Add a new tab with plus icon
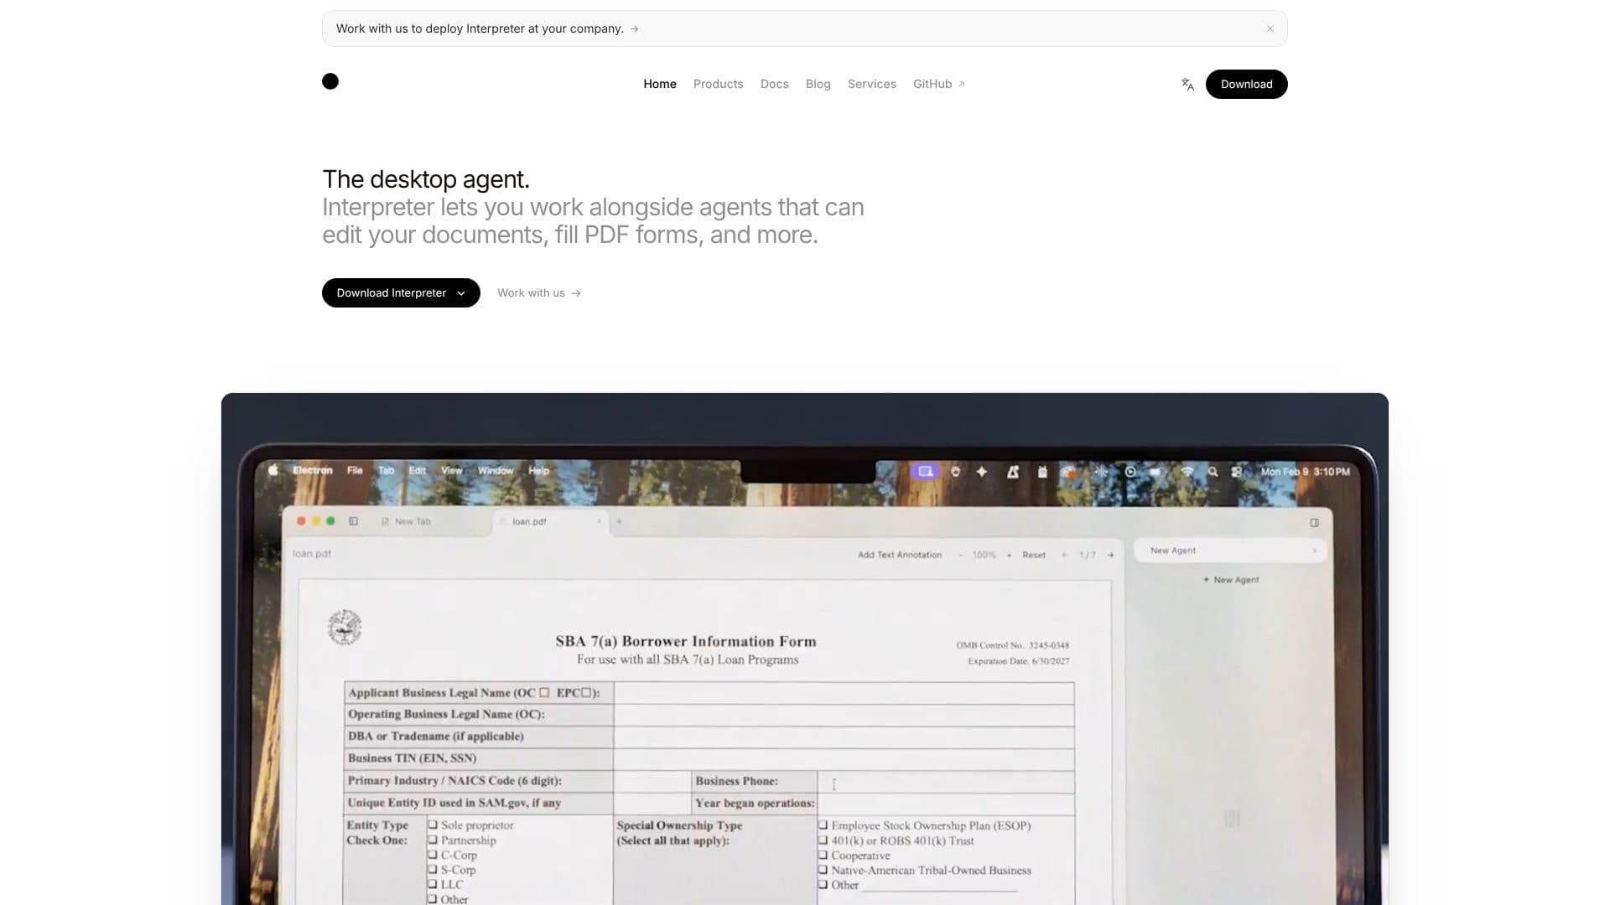The height and width of the screenshot is (905, 1610). [x=620, y=521]
